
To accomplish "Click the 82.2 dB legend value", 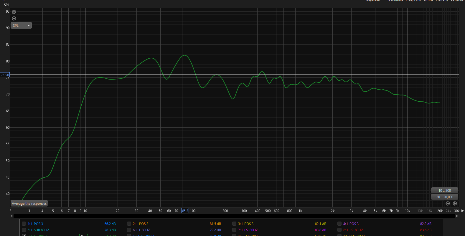I will pyautogui.click(x=426, y=224).
